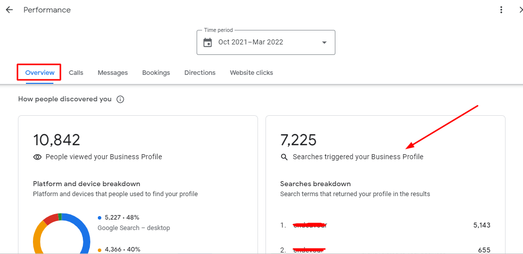
Task: Select the Messages tab
Action: click(113, 73)
